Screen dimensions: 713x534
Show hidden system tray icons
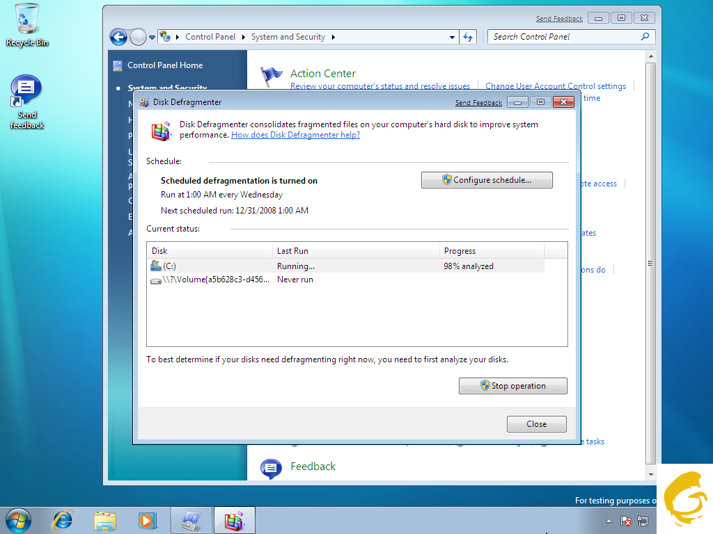609,521
